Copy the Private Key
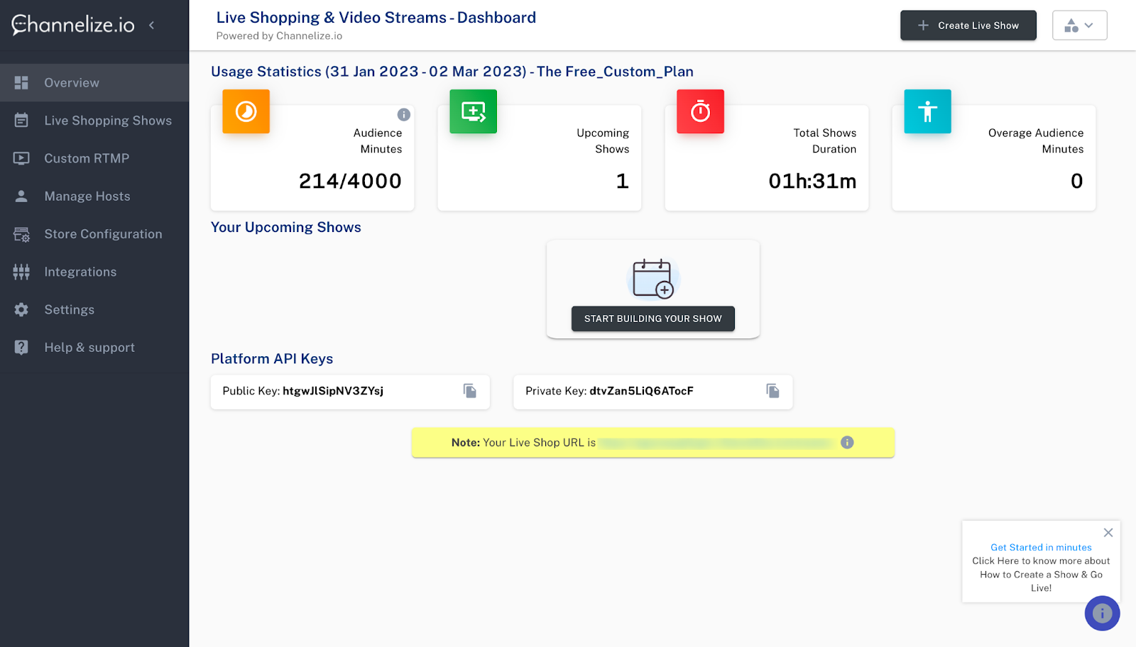 click(772, 391)
